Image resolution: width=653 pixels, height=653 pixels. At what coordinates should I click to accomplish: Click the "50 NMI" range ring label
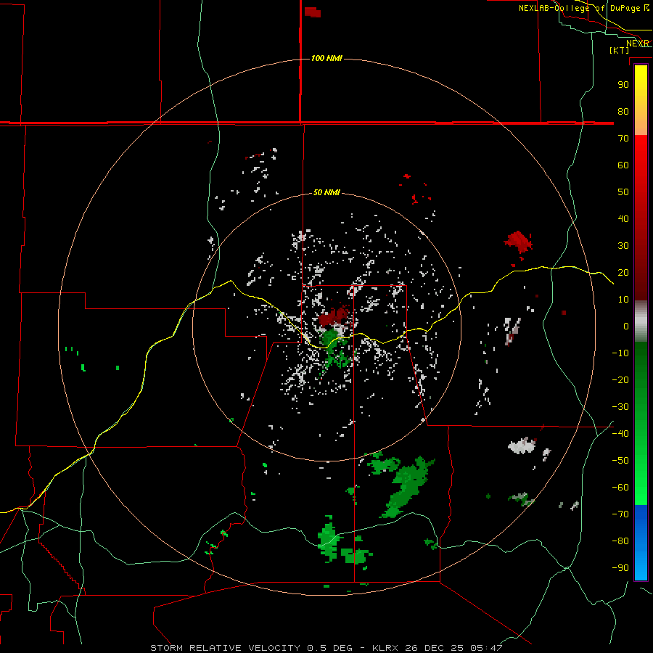[x=326, y=192]
